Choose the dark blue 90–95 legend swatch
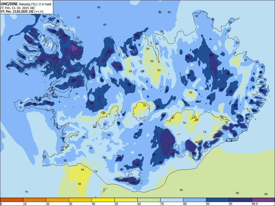The image size is (275, 206). [x=218, y=200]
